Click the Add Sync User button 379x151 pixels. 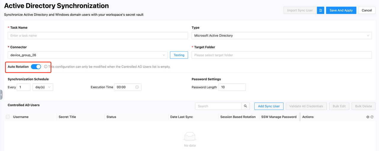pos(269,106)
